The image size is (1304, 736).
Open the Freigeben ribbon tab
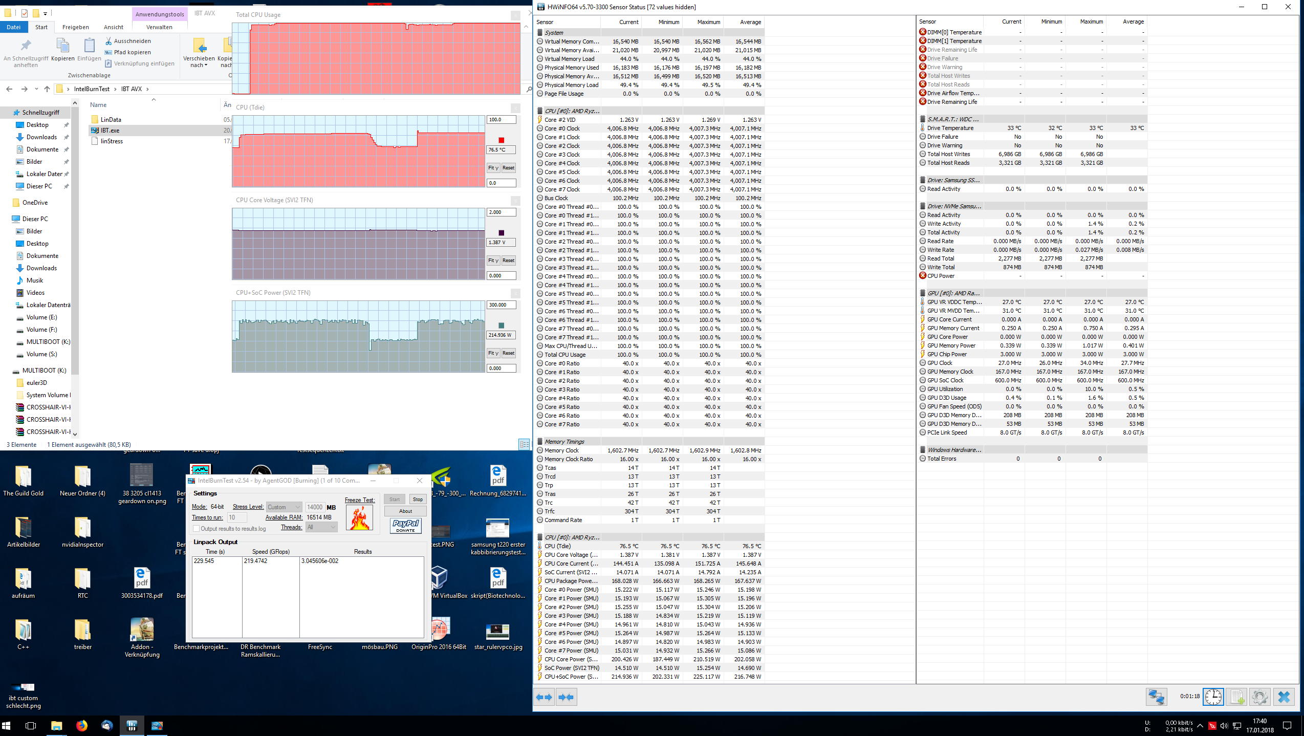pyautogui.click(x=76, y=27)
